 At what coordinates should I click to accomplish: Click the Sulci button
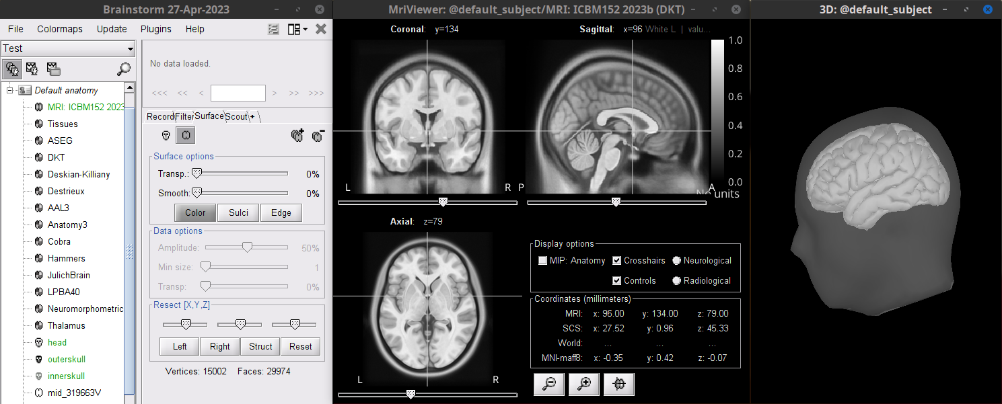(238, 212)
